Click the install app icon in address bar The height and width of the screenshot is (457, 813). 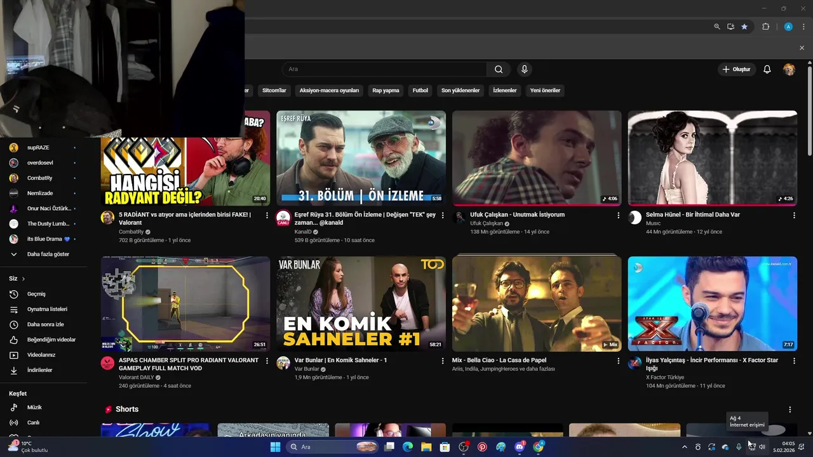730,27
